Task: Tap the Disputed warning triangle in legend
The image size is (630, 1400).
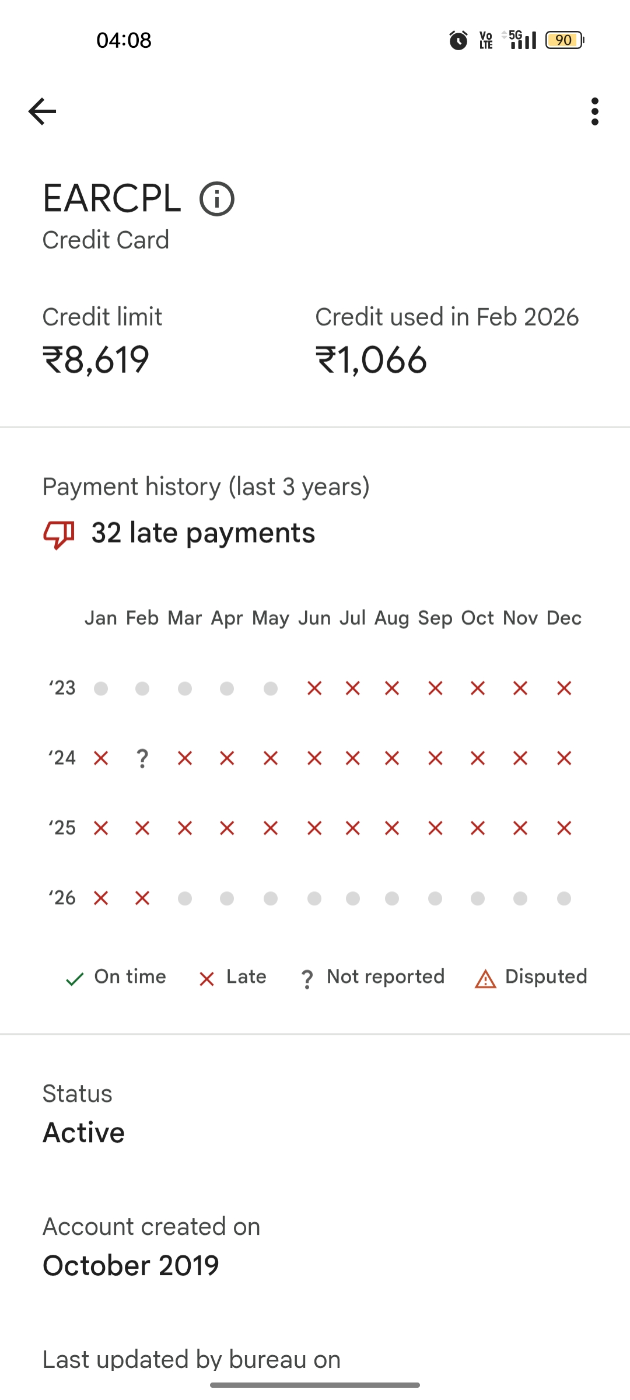Action: 485,978
